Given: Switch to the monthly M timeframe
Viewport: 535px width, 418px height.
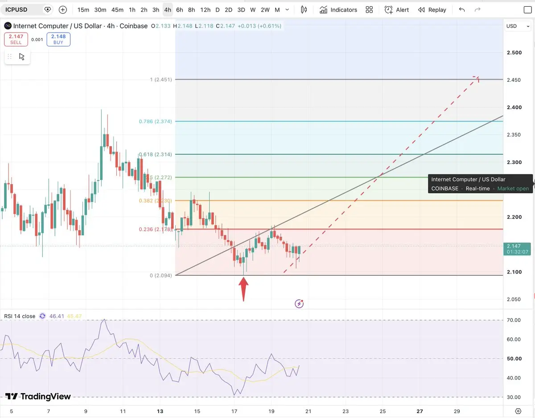Looking at the screenshot, I should point(277,10).
